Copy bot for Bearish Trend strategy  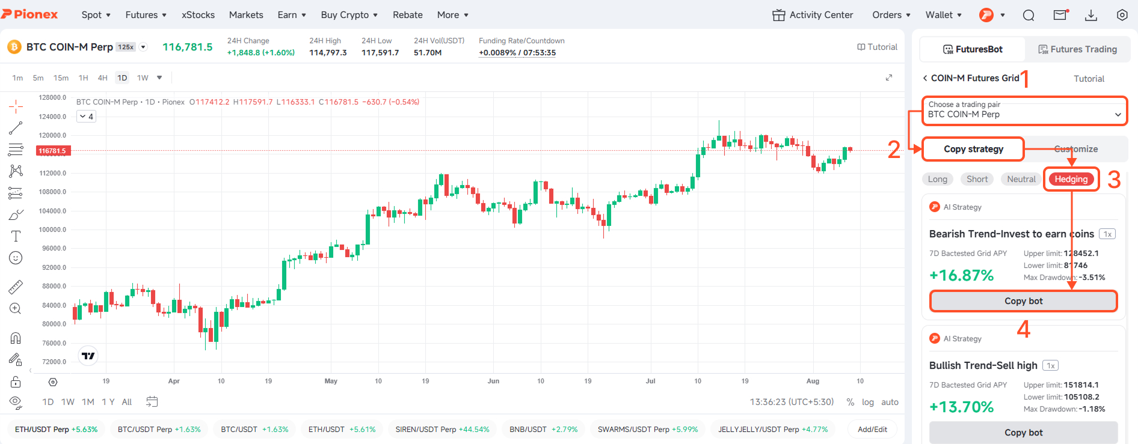click(1023, 301)
